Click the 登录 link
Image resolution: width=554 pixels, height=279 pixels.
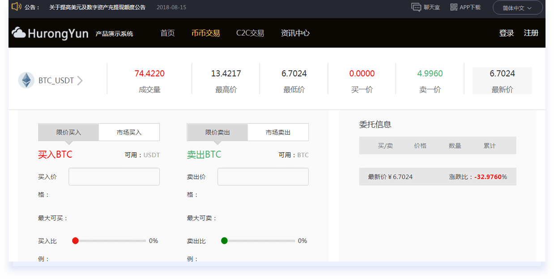(506, 33)
